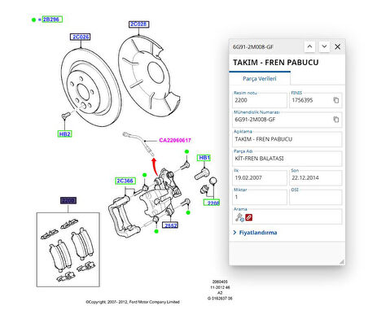
Task: Click the Mühendislik Numarası field
Action: (287, 120)
